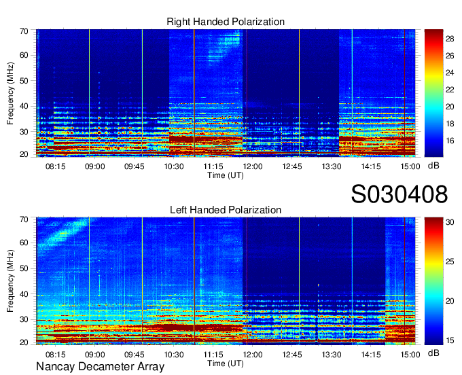Click 'Time (UT)' label under left-handed plot

pyautogui.click(x=226, y=363)
